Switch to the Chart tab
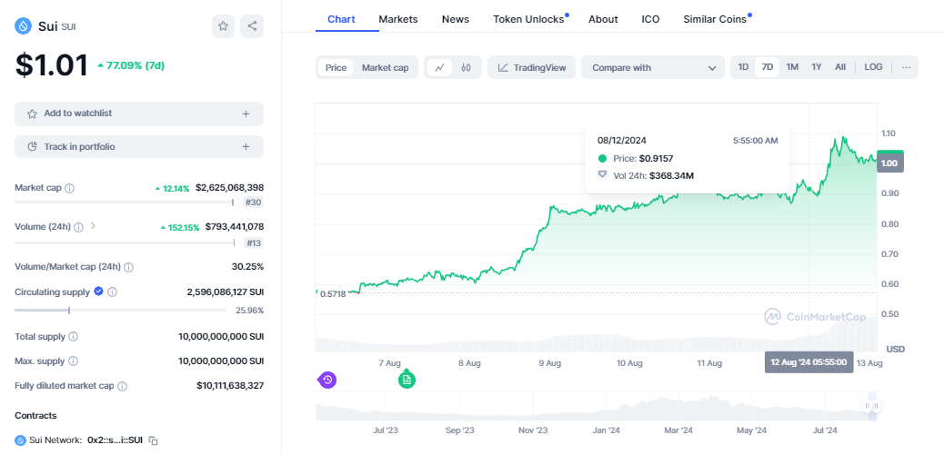Screen dimensions: 944x455 pos(341,19)
